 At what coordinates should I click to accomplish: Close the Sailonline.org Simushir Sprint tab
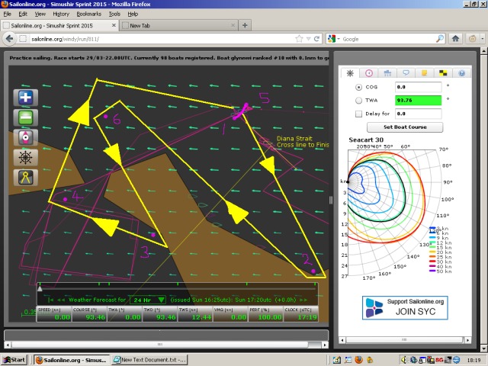pos(114,25)
